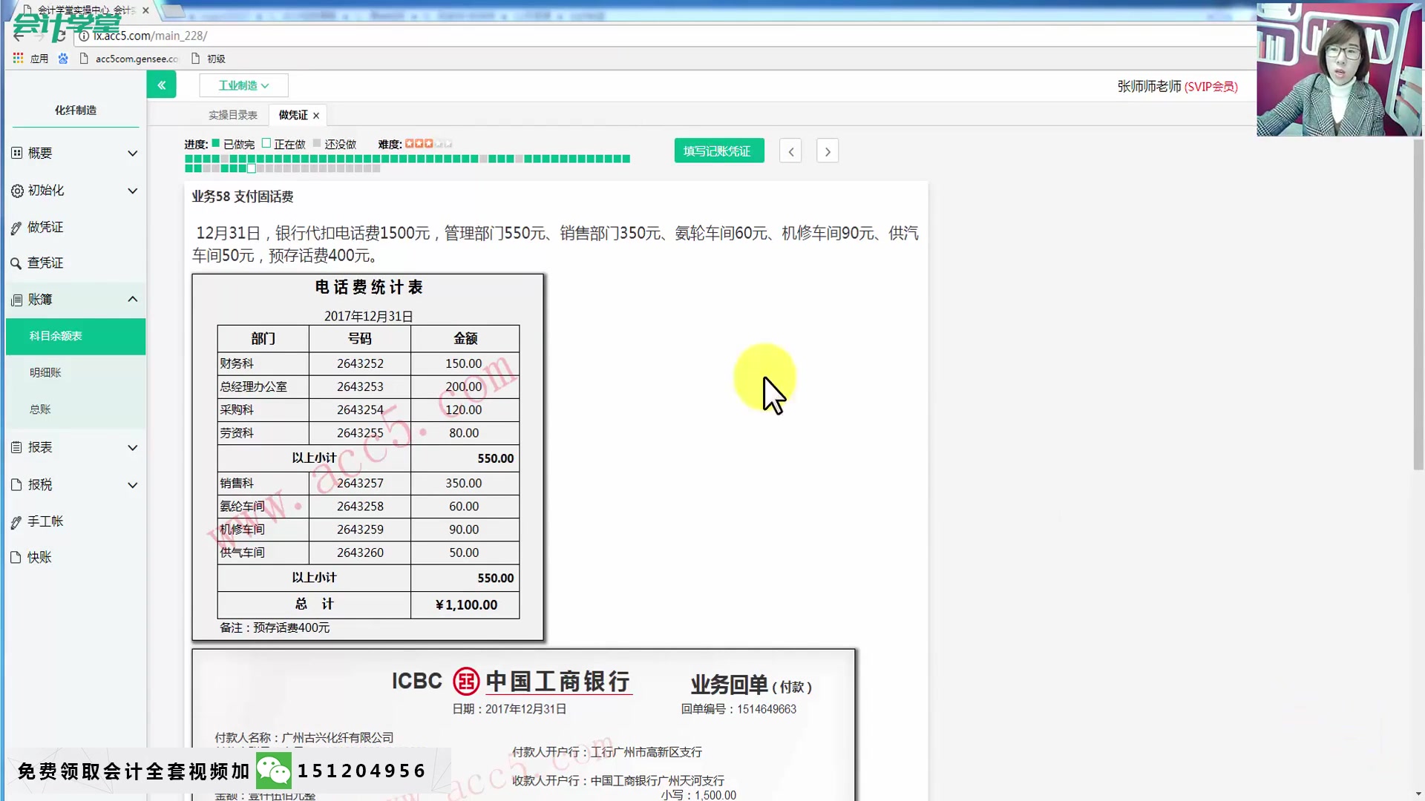1425x801 pixels.
Task: Switch to the 实操目录表 tab
Action: (234, 115)
